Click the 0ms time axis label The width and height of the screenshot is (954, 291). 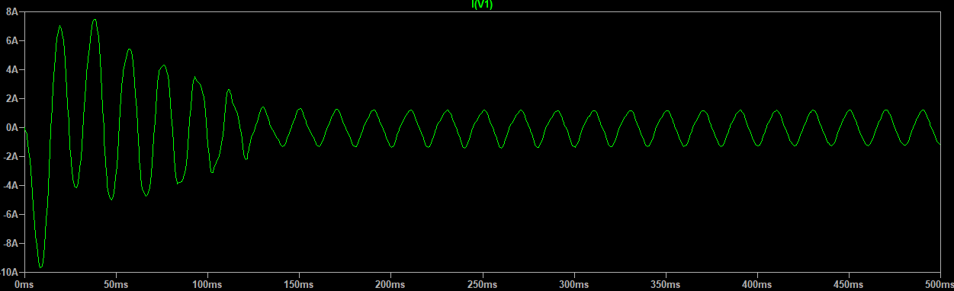[24, 284]
